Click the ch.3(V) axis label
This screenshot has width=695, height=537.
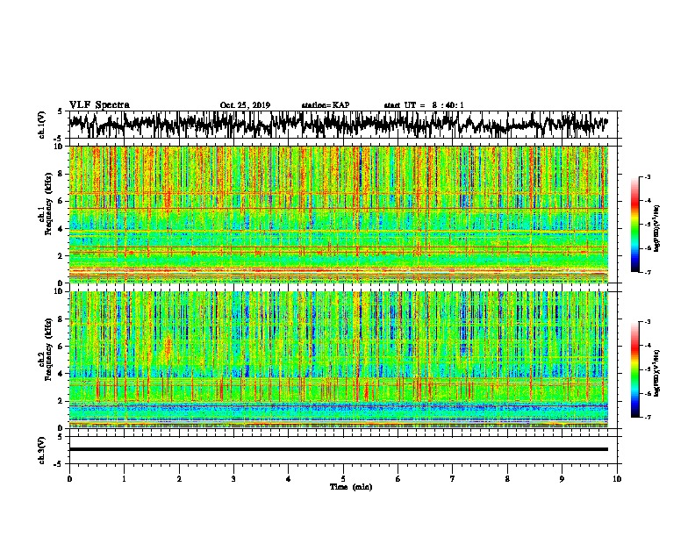pos(42,450)
